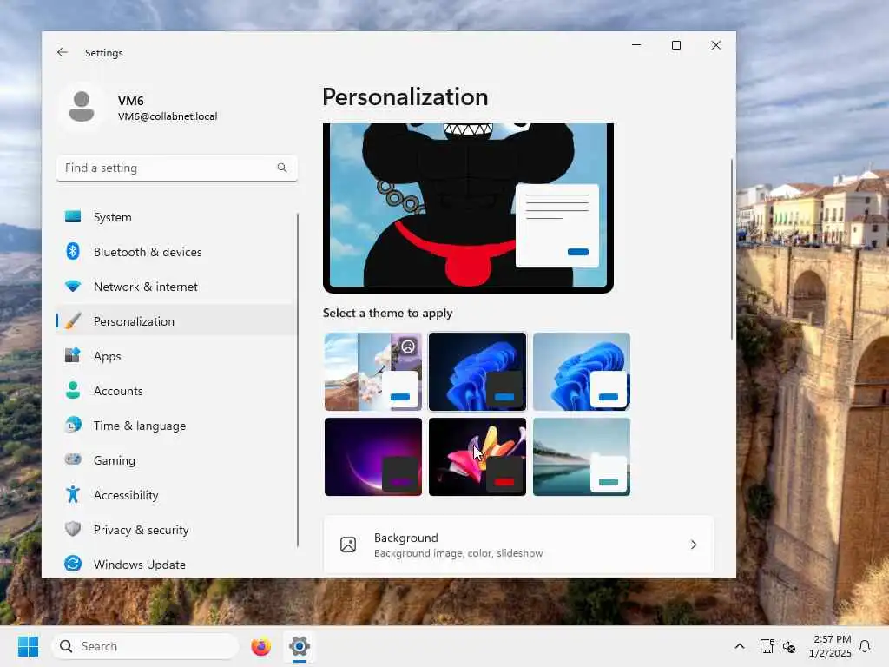889x667 pixels.
Task: Click the Network wifi icon
Action: 73,287
